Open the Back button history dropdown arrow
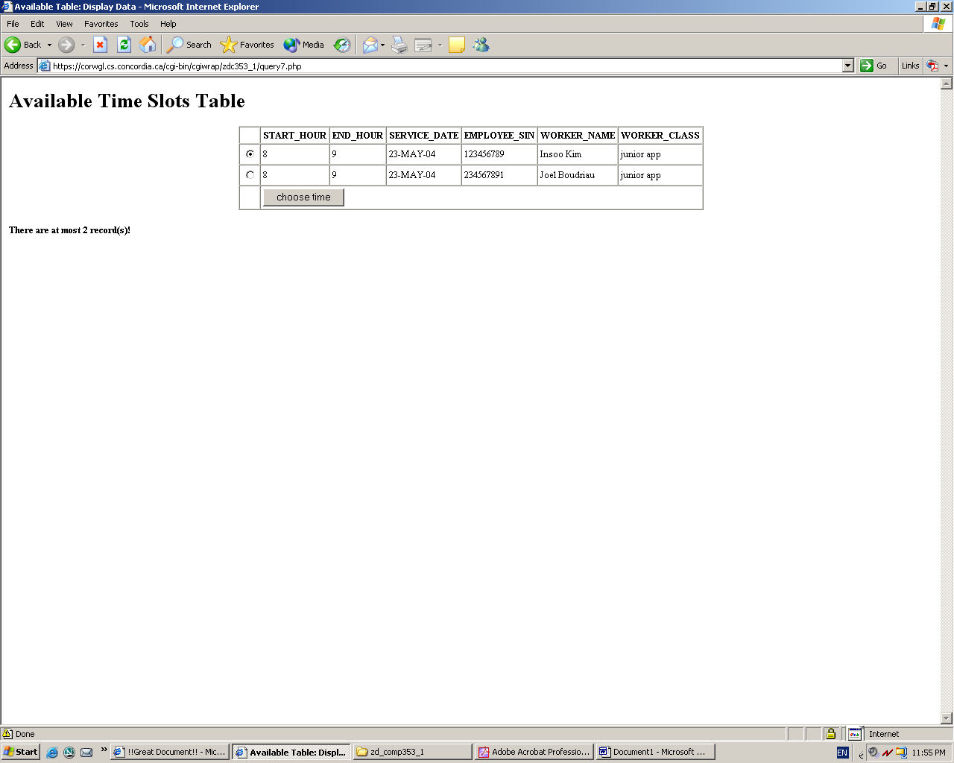 point(50,45)
